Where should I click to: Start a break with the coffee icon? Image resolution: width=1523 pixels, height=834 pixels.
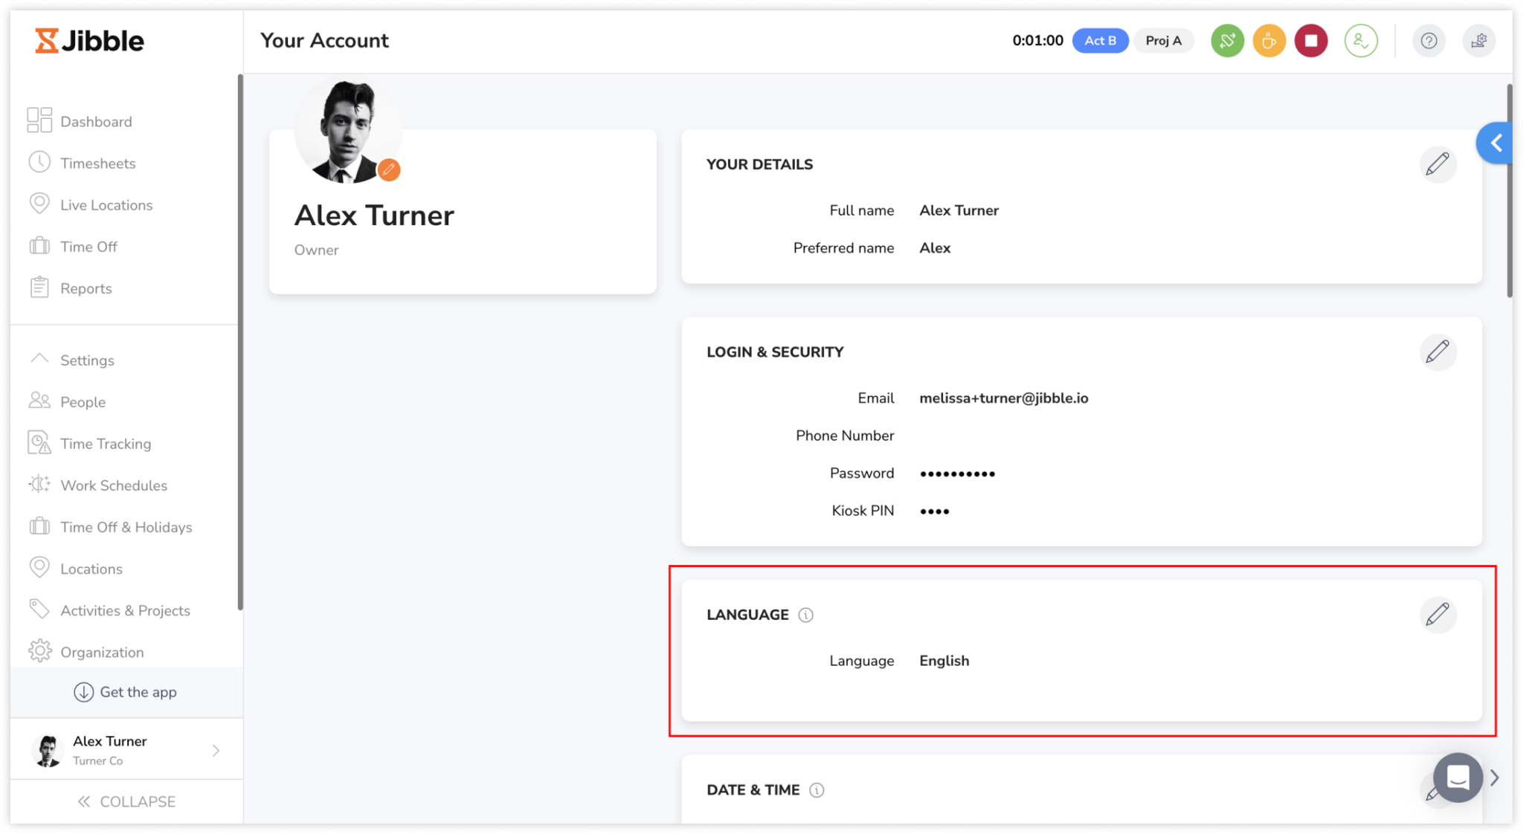click(1269, 41)
